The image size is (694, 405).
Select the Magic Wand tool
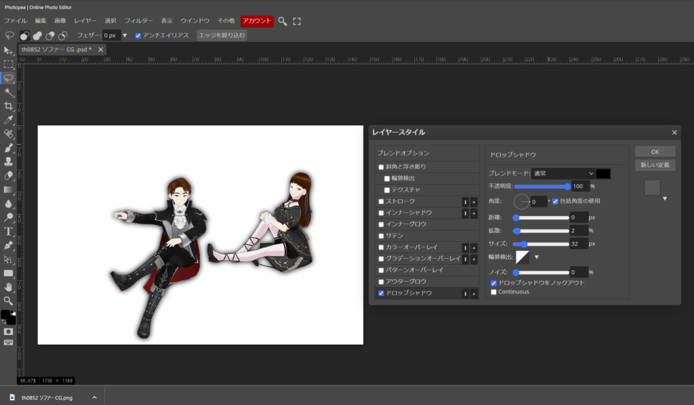tap(8, 92)
